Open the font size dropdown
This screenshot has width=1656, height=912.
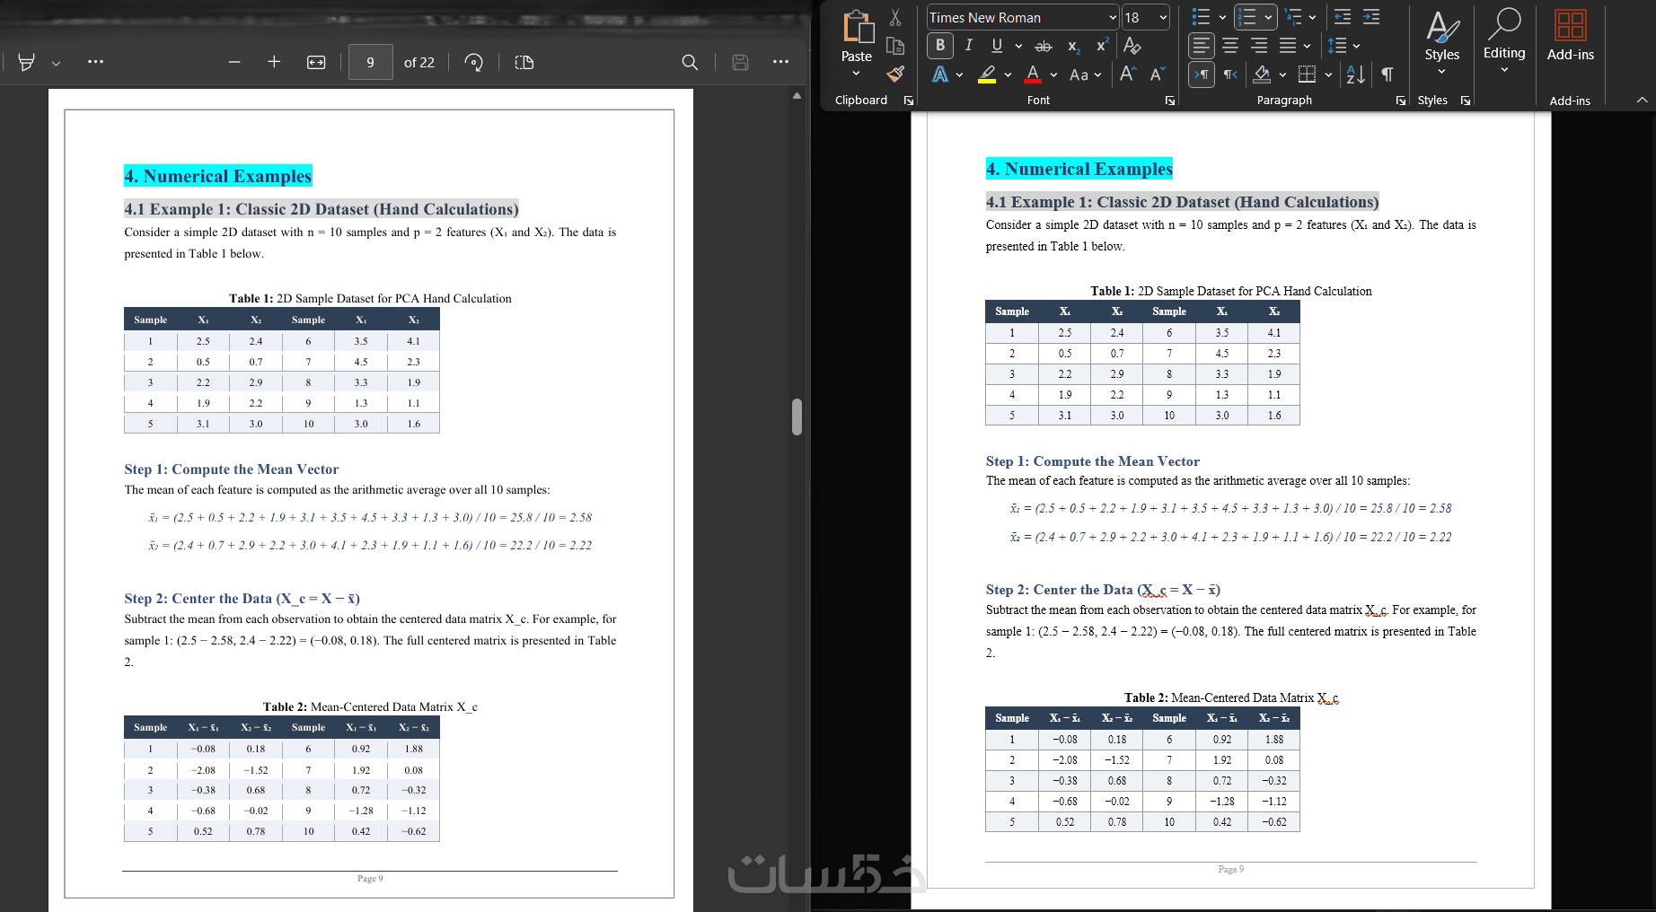coord(1163,17)
